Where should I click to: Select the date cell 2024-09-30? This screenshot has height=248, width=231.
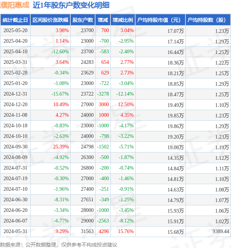[15, 147]
